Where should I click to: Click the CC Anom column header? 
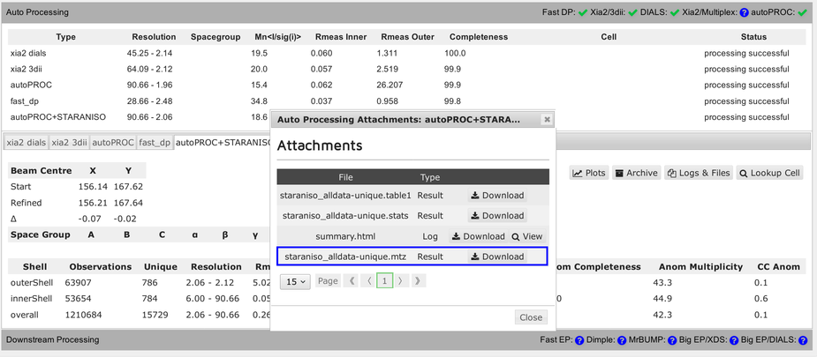(x=778, y=266)
